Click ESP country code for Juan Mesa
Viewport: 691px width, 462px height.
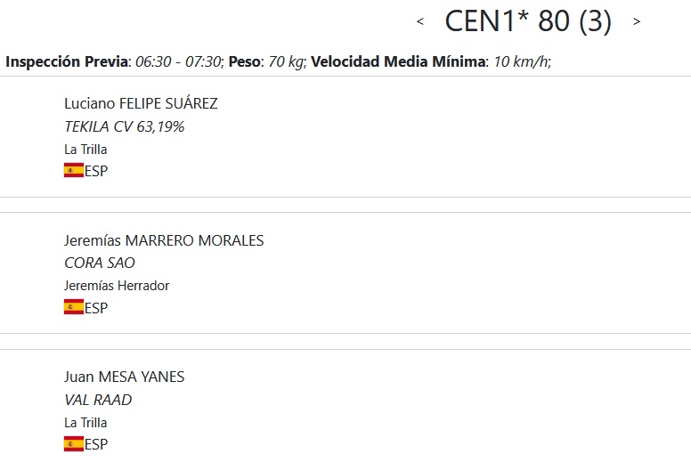[x=96, y=443]
